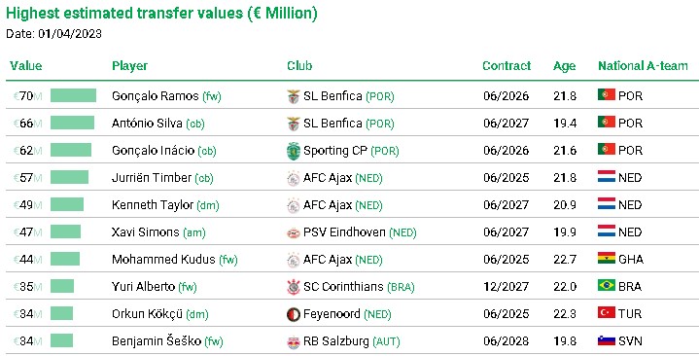Click the €70M value bar for Ramos

[73, 95]
